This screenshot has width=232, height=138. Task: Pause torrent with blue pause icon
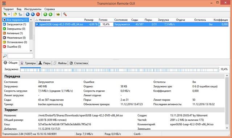[33, 14]
